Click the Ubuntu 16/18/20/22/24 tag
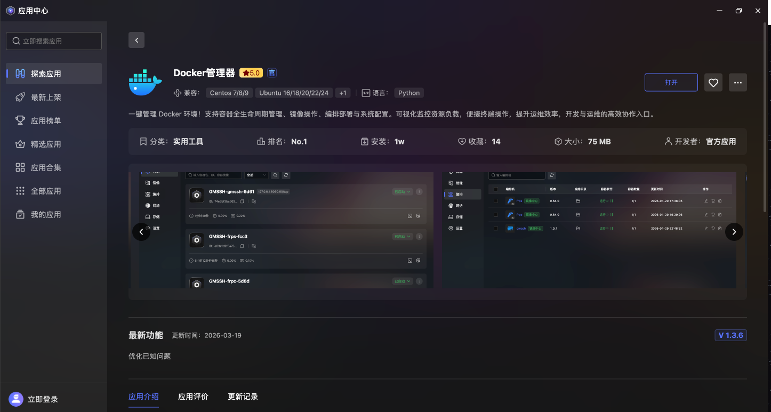771x412 pixels. 294,93
